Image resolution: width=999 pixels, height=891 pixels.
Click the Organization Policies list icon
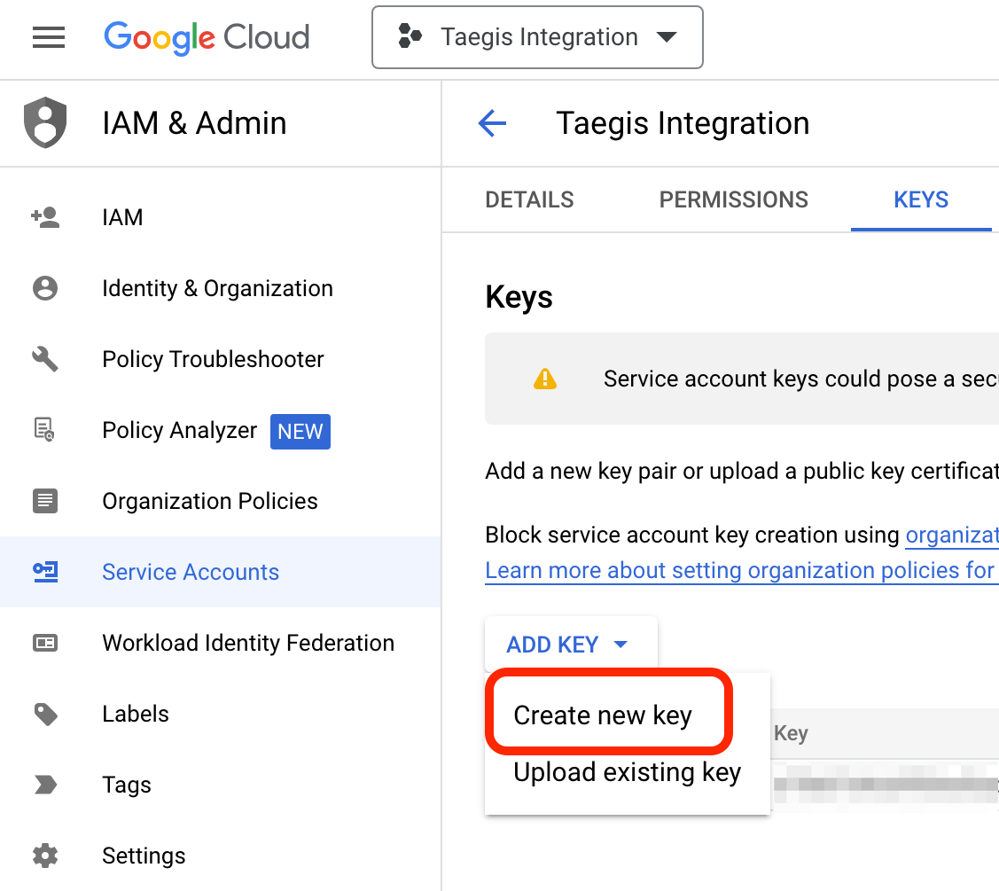click(x=45, y=501)
